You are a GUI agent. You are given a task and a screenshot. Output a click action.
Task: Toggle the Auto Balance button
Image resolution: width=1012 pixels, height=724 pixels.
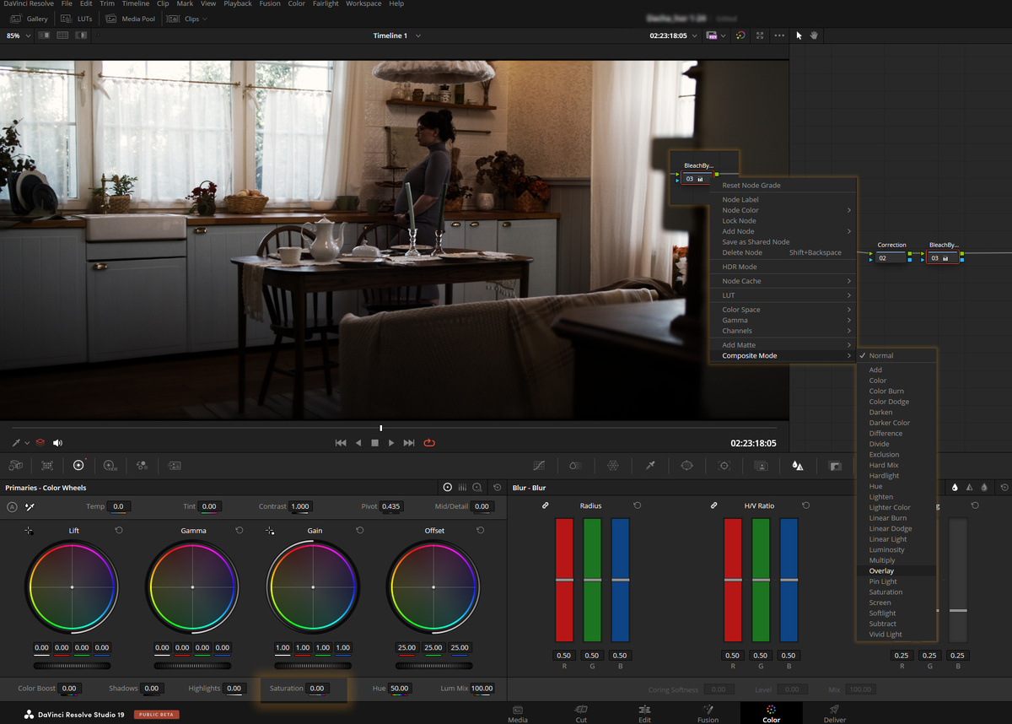(x=12, y=507)
